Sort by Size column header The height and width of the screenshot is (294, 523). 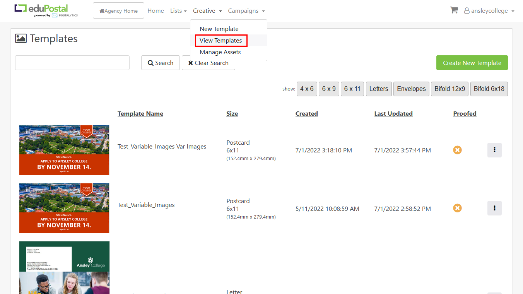[x=232, y=114]
